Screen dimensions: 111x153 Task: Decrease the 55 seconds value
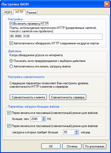76,133
